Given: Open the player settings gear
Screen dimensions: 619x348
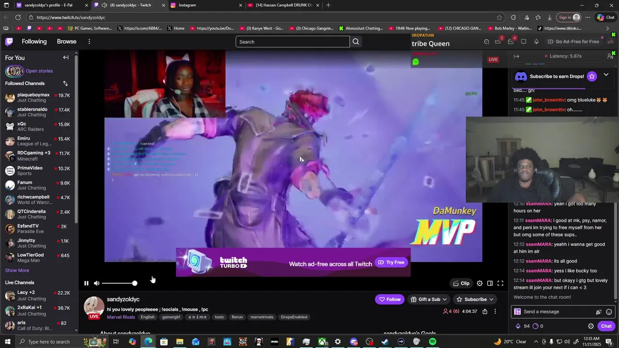Looking at the screenshot, I should tap(480, 283).
